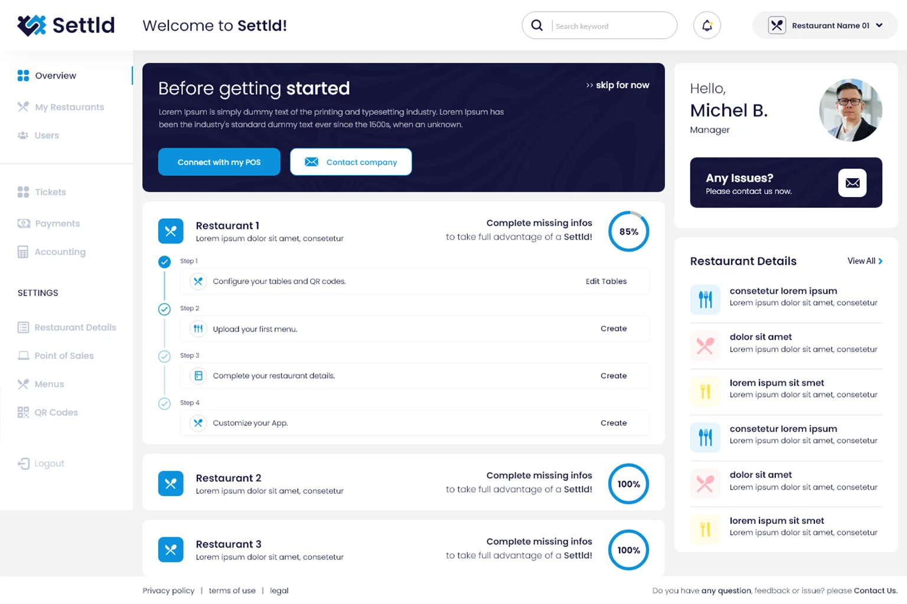
Task: Click the second blue 'consetetur lorem ipsum' cutlery icon
Action: [705, 437]
